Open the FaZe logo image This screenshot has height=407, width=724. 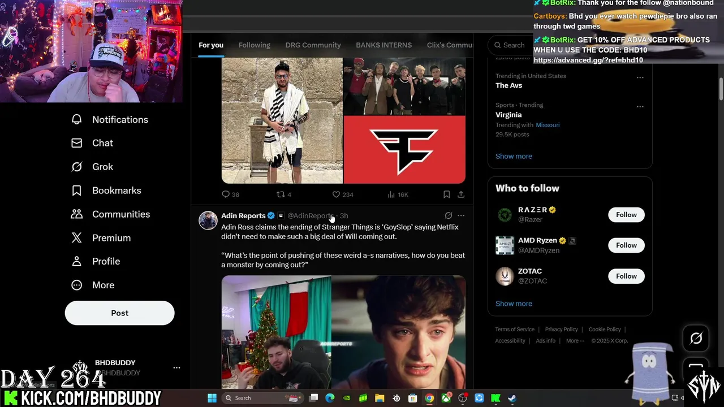(404, 150)
